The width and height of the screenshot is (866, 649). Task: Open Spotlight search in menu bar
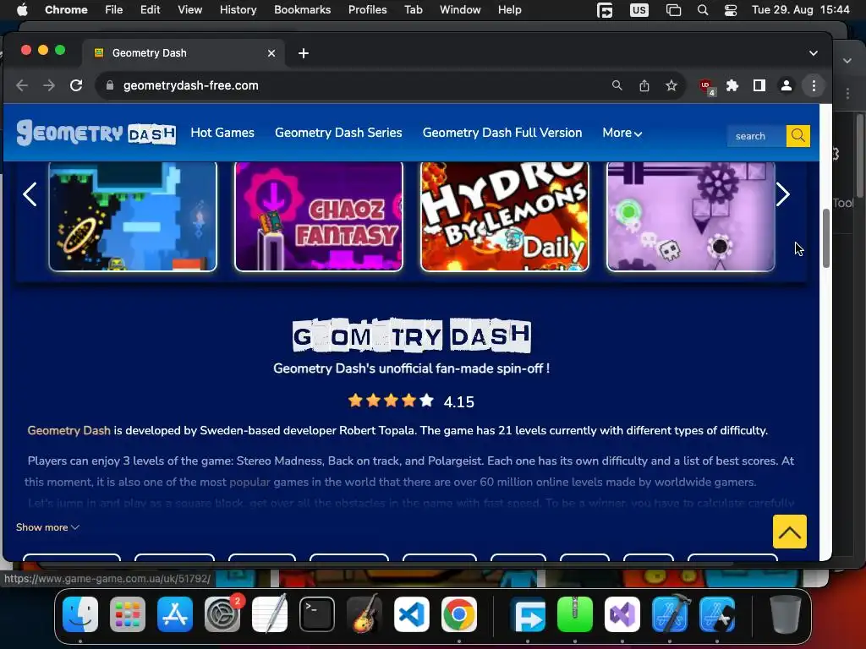(x=703, y=10)
